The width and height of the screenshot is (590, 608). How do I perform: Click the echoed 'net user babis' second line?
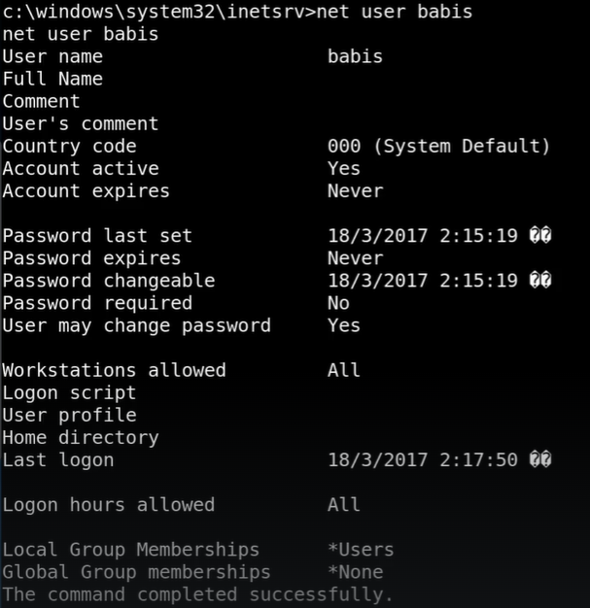81,34
